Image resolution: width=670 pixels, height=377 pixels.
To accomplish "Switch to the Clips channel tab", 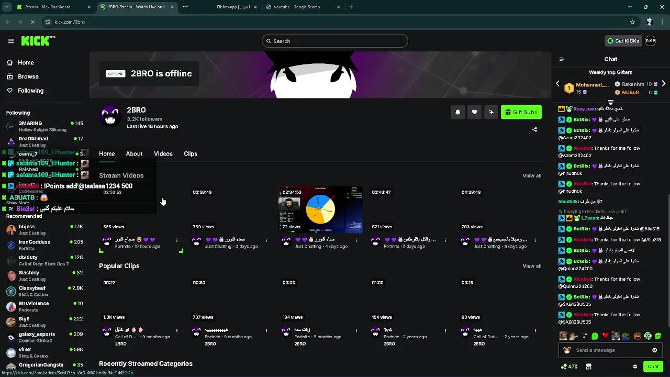I will coord(191,154).
